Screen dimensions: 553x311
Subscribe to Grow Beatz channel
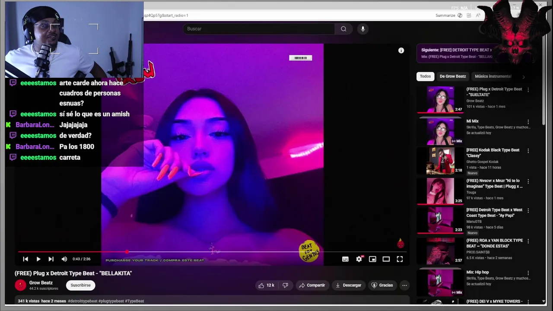point(81,285)
